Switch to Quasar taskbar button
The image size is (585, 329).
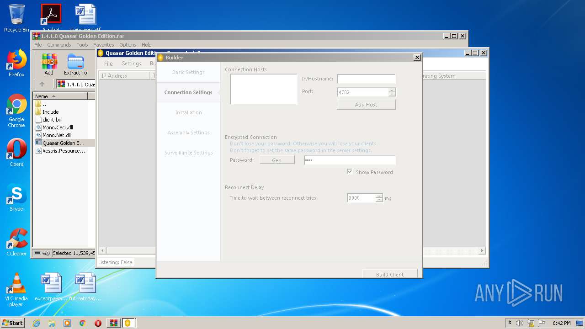[x=128, y=323]
